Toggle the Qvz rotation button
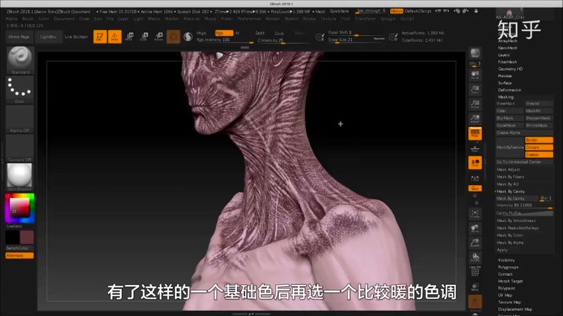The width and height of the screenshot is (563, 316). pos(475,188)
